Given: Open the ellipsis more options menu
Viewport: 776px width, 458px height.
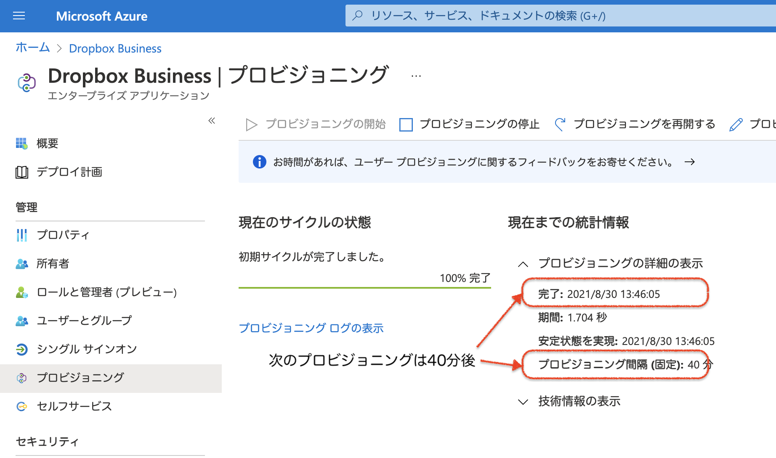Looking at the screenshot, I should [416, 76].
